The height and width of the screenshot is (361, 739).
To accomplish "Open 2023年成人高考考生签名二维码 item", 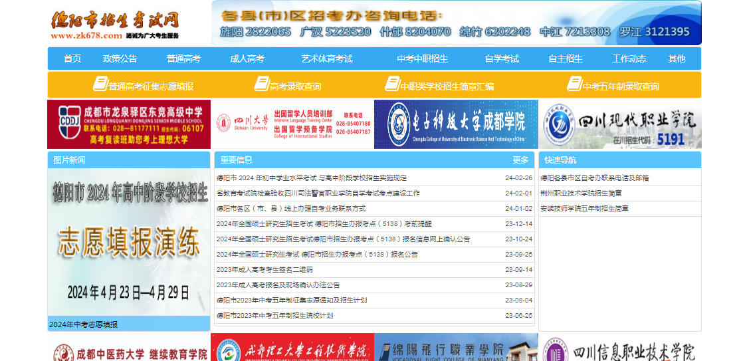I will point(264,269).
